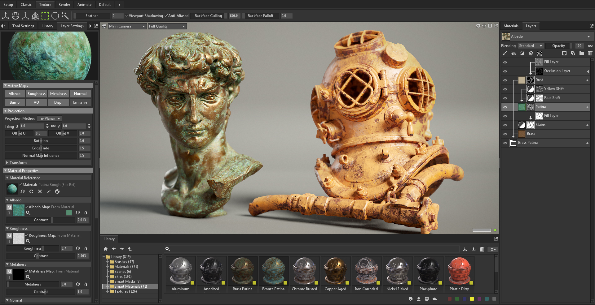Open the Blending mode dropdown set to Standard
The image size is (595, 305).
[531, 45]
